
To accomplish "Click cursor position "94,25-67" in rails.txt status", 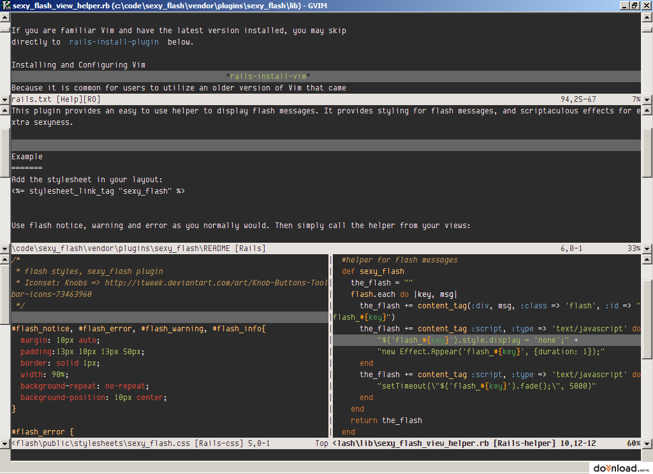I will [578, 99].
